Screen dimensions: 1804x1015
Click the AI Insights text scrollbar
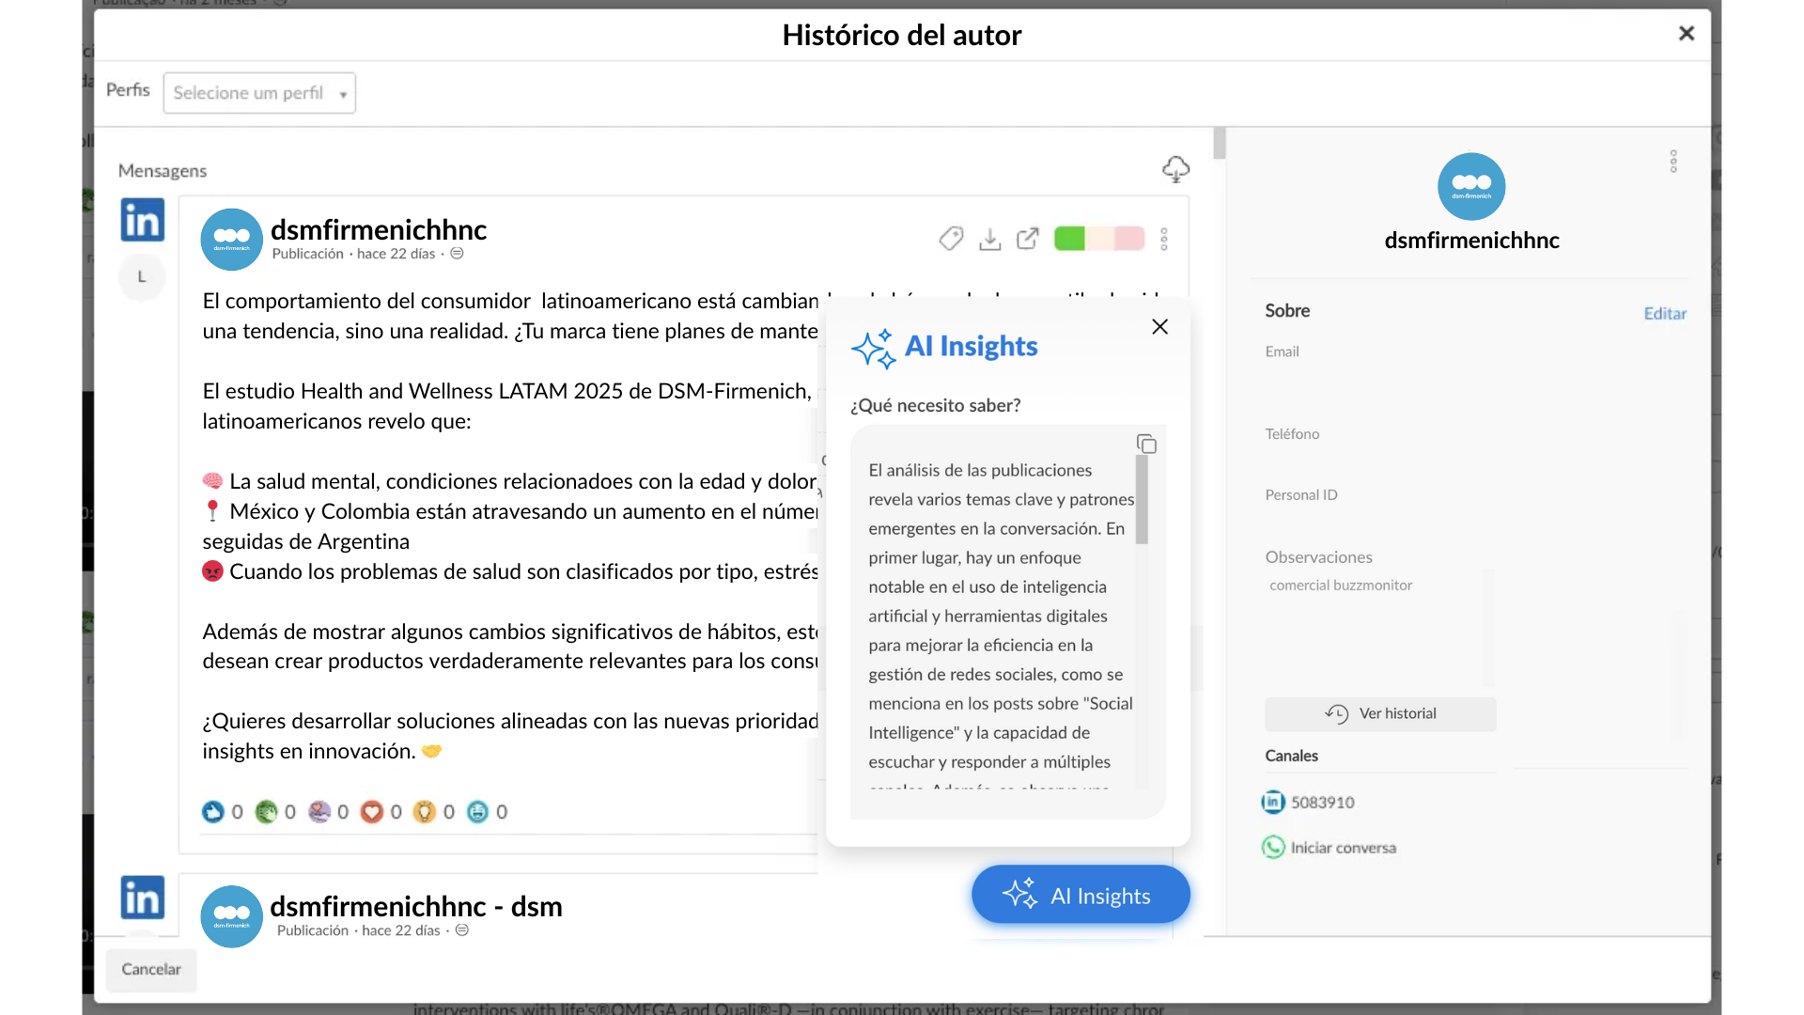(x=1142, y=500)
